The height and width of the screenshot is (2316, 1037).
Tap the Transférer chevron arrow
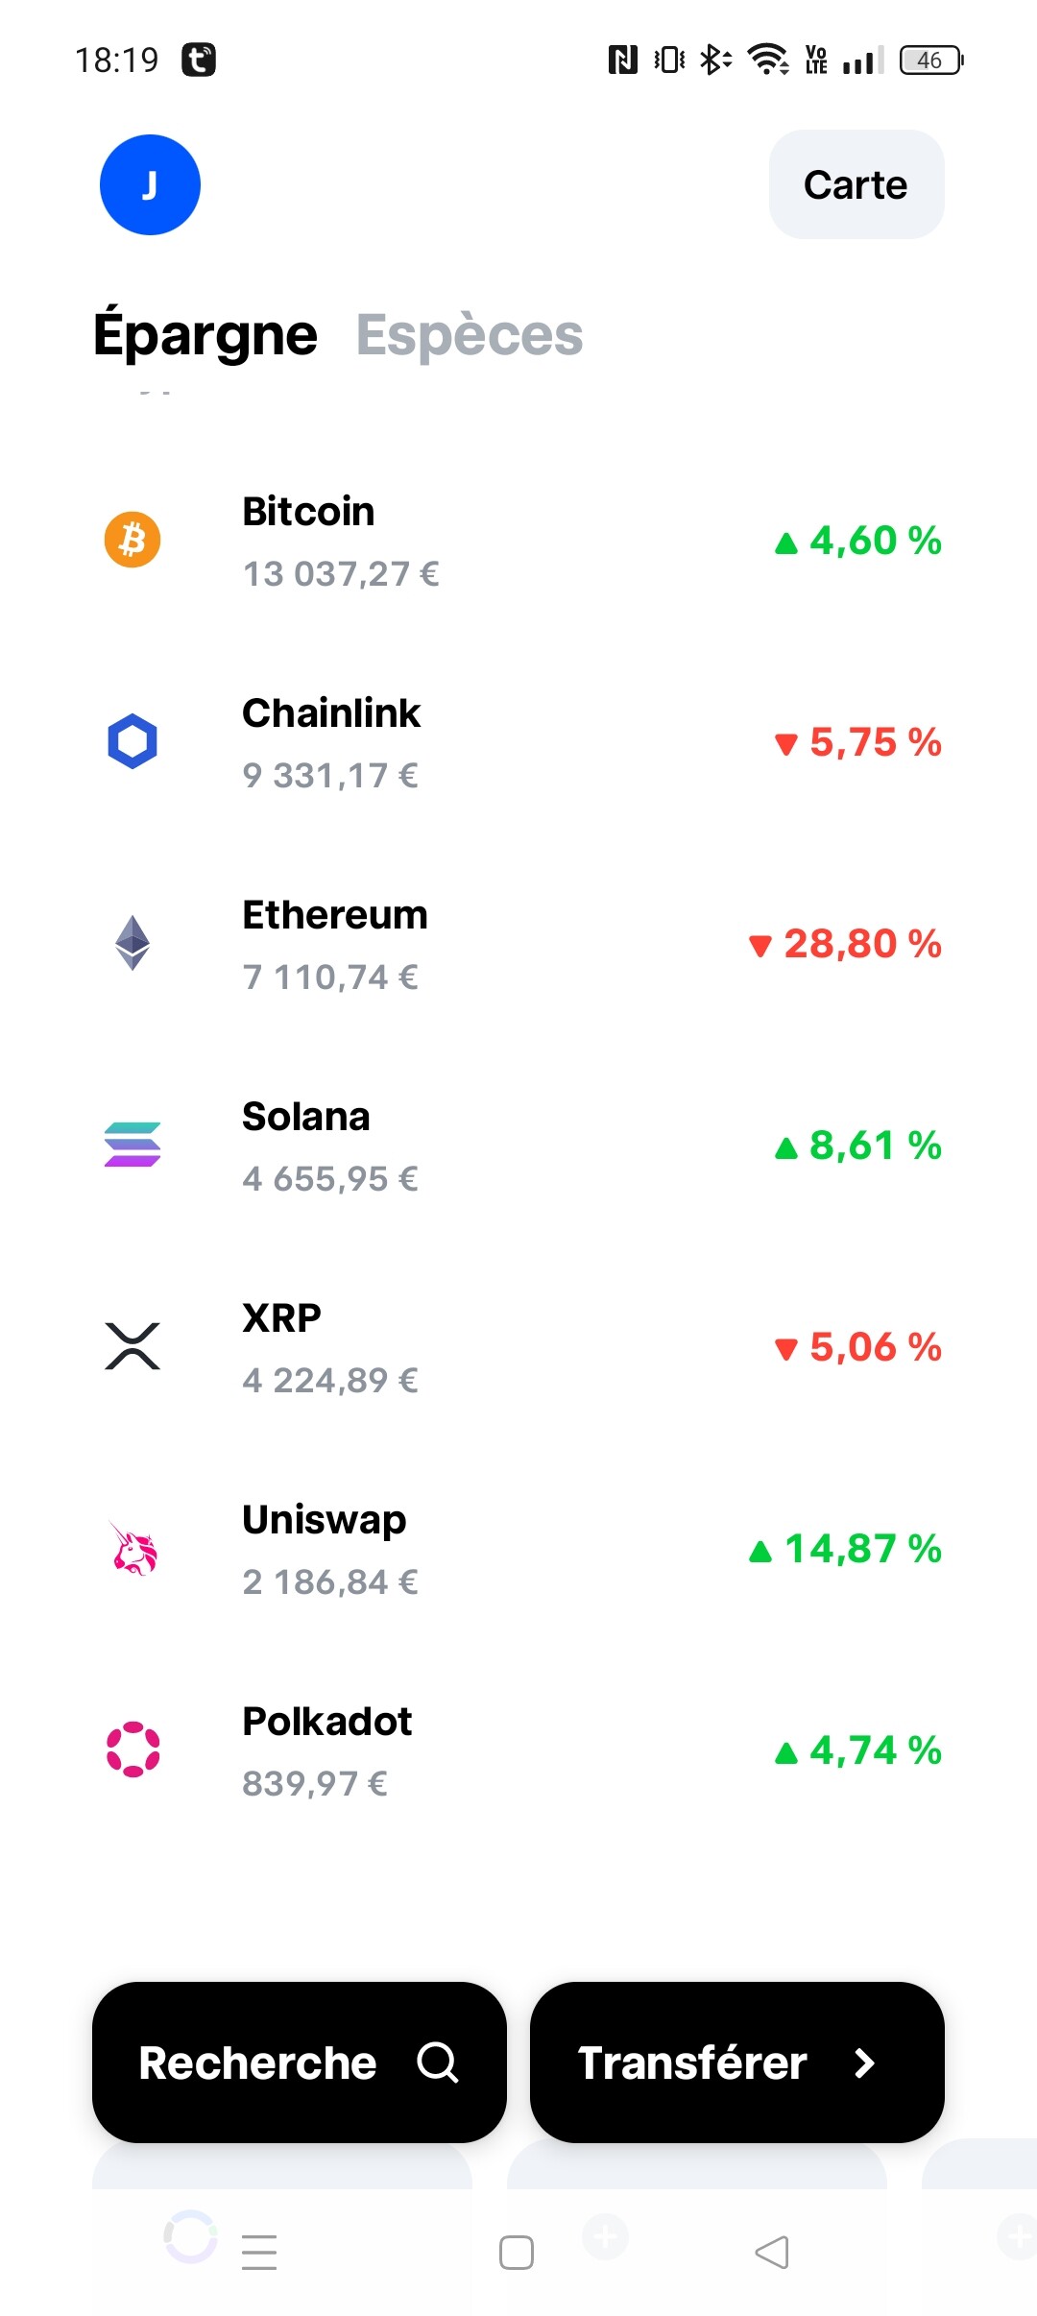(864, 2063)
